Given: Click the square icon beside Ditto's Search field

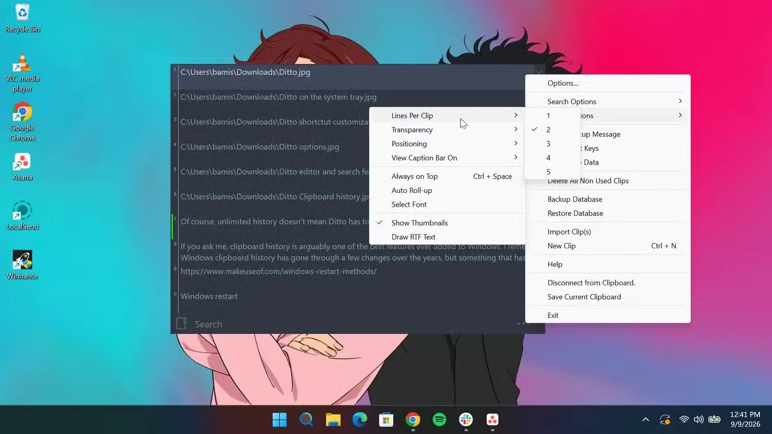Looking at the screenshot, I should click(x=181, y=323).
